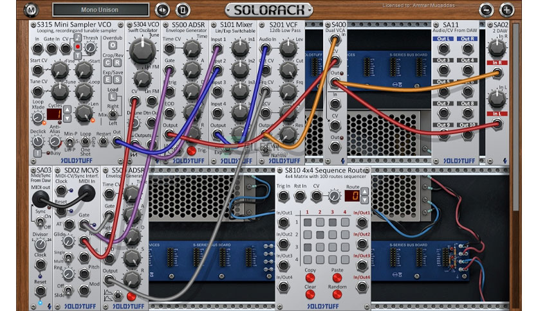Click the rack's vertical scrollbar on the right

pos(515,117)
